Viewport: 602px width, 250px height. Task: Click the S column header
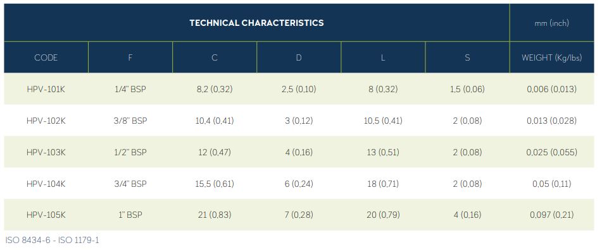tap(467, 57)
